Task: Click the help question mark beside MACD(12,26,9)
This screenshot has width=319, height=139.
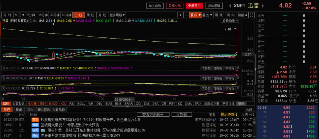Action: pyautogui.click(x=3, y=78)
